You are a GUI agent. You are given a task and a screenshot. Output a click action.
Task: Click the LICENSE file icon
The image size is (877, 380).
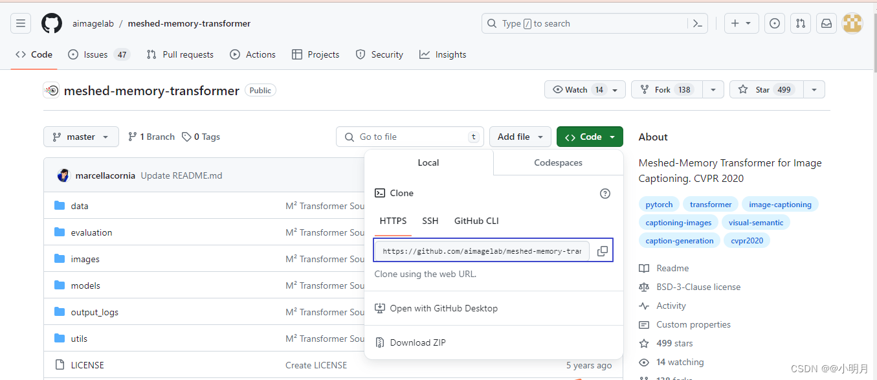[x=60, y=365]
